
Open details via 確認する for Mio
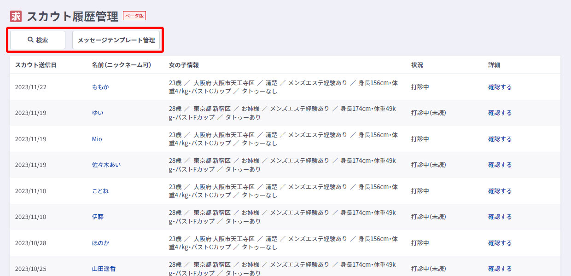click(500, 139)
